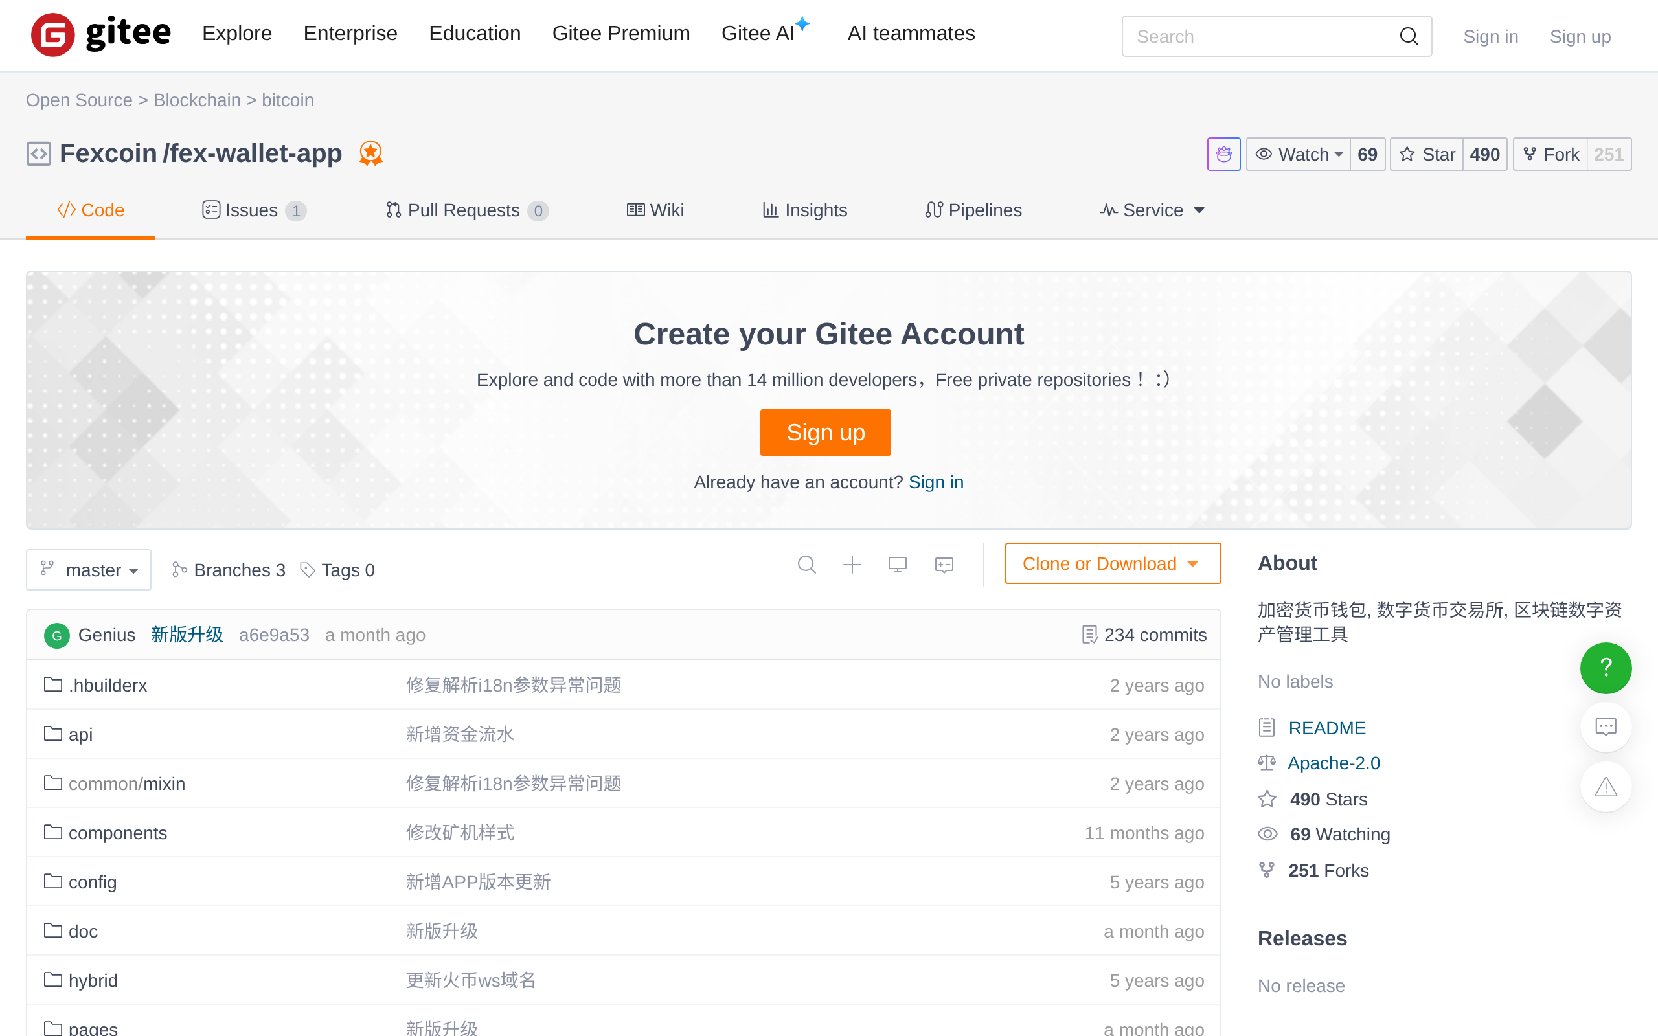Open the Pull Requests tab

coord(466,210)
